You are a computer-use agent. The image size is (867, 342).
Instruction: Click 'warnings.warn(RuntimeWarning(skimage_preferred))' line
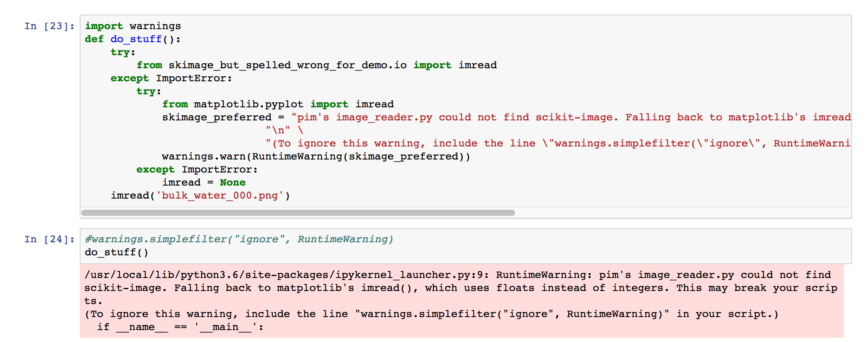[316, 156]
